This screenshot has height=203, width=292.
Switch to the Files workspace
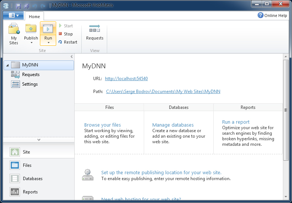(x=39, y=165)
